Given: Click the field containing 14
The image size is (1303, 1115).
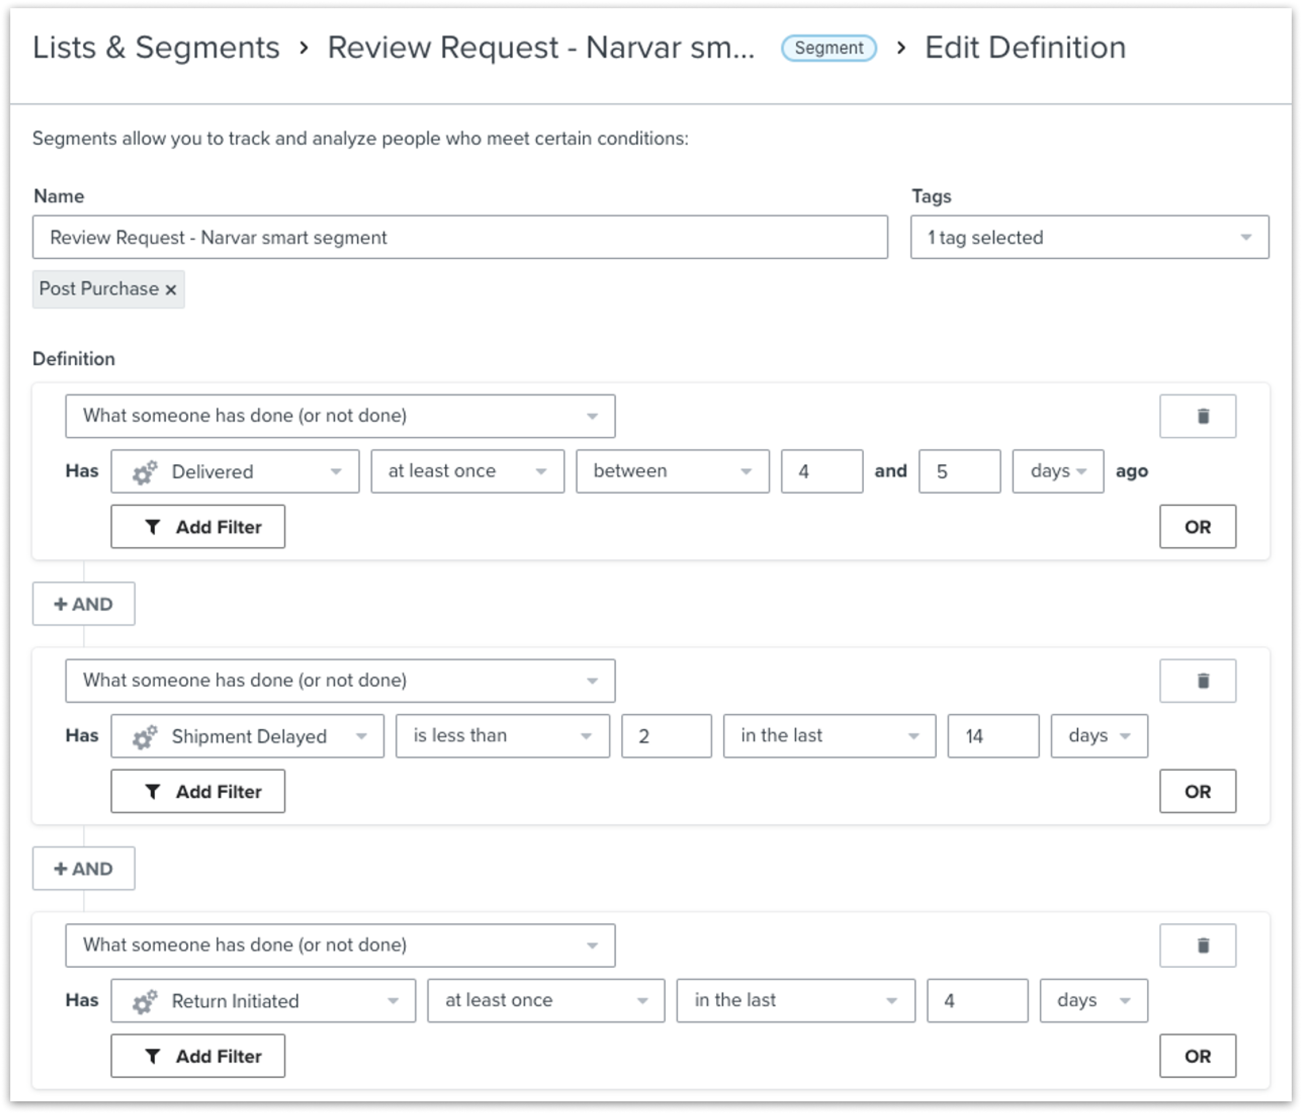Looking at the screenshot, I should 993,736.
